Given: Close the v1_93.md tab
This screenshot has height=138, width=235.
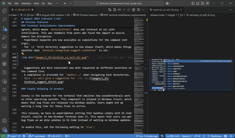Looking at the screenshot, I should (32, 10).
